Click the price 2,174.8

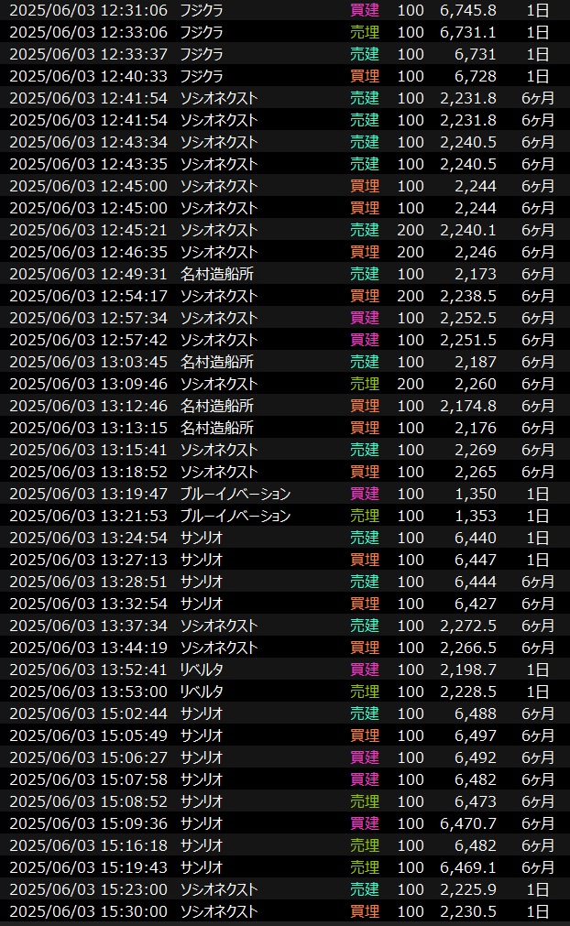click(467, 407)
